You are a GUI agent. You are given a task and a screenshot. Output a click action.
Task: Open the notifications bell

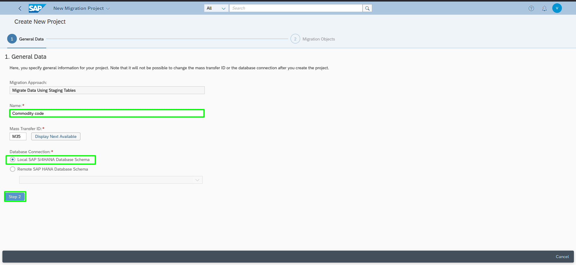544,8
